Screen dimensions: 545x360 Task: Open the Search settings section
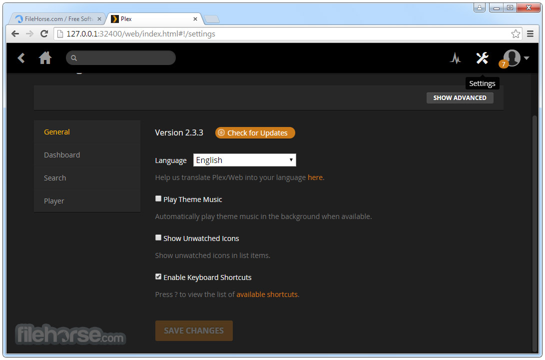pyautogui.click(x=87, y=177)
